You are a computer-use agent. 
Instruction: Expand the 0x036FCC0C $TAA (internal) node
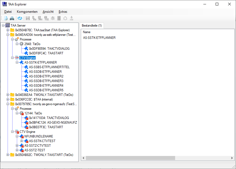pos(8,99)
